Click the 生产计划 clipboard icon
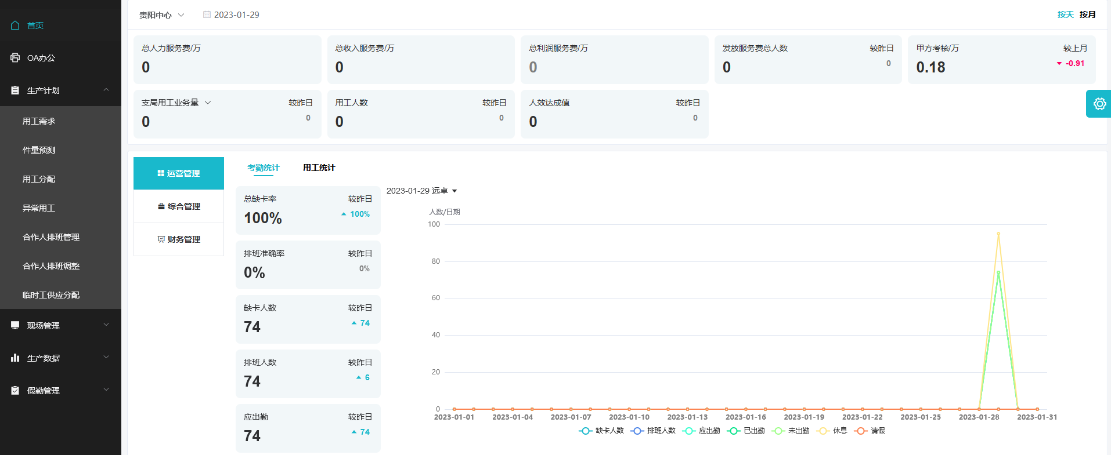This screenshot has height=455, width=1111. point(15,90)
